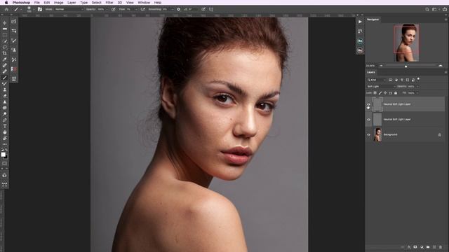The height and width of the screenshot is (252, 449).
Task: Click the symmetry paint butterfly icon
Action: [211, 9]
